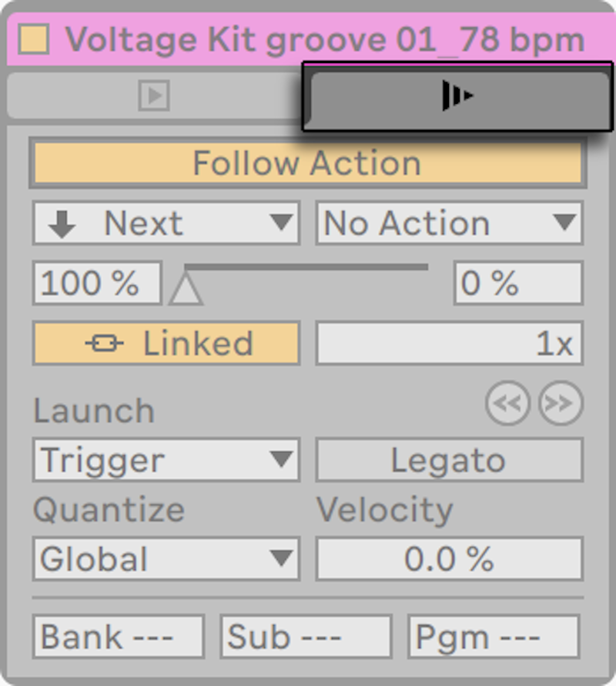Click the clip name Voltage Kit groove 01_78
The height and width of the screenshot is (686, 616).
click(323, 38)
